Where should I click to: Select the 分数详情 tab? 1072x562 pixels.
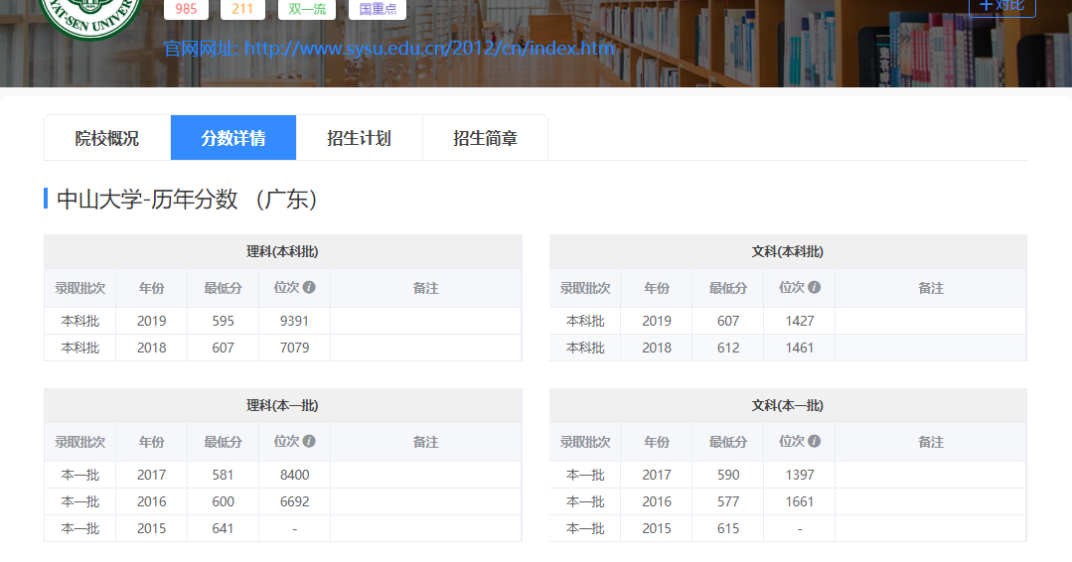[x=233, y=138]
